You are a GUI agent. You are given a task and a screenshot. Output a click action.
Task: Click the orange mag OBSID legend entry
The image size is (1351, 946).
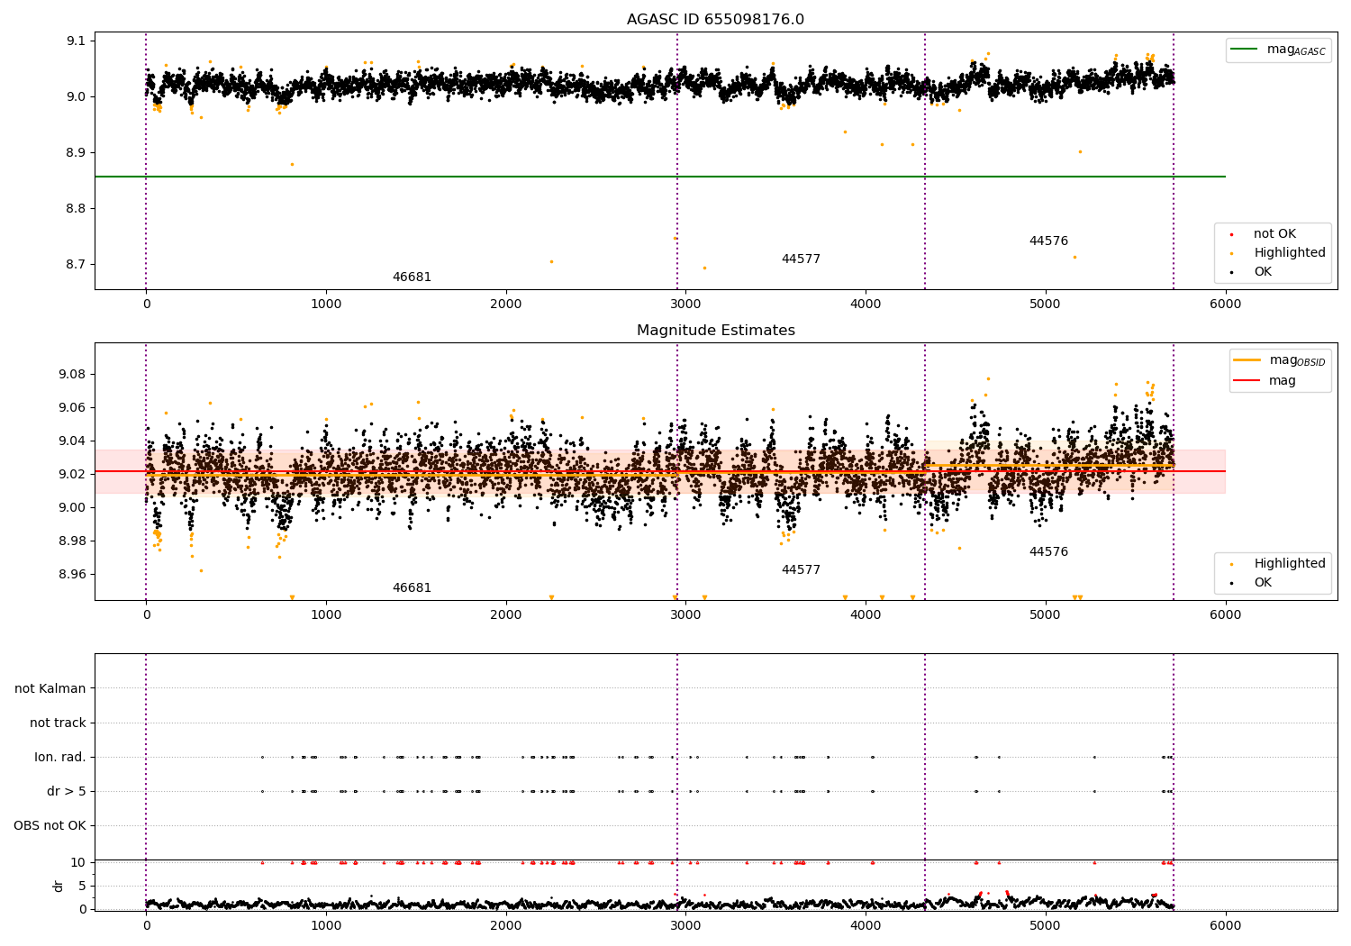tap(1279, 360)
